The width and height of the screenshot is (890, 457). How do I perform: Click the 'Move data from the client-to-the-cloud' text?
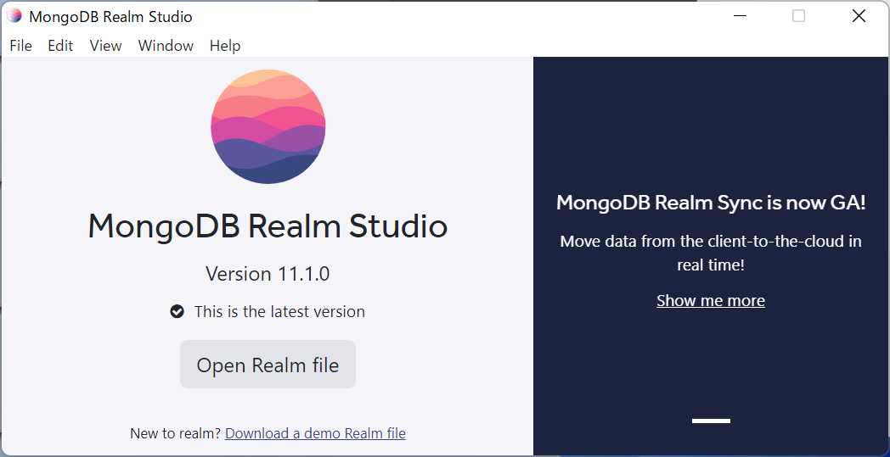pos(711,253)
